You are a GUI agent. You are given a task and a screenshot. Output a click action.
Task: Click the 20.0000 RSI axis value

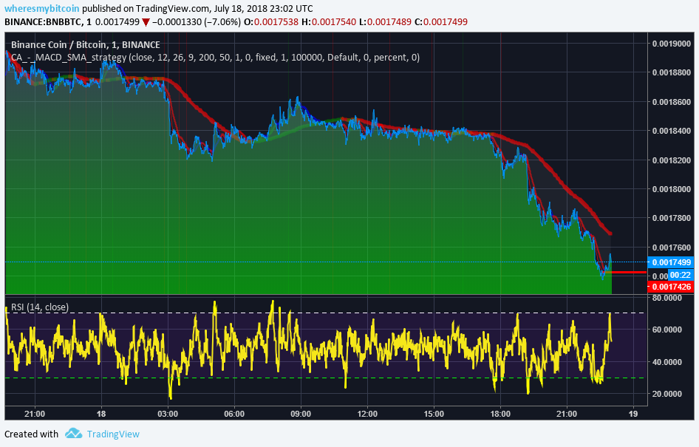click(667, 394)
